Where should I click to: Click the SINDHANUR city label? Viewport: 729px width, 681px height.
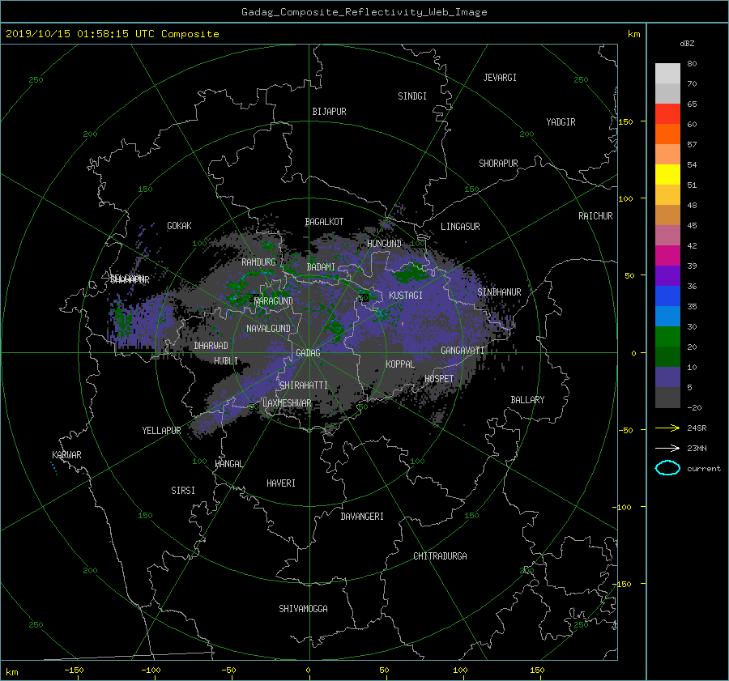click(x=499, y=292)
